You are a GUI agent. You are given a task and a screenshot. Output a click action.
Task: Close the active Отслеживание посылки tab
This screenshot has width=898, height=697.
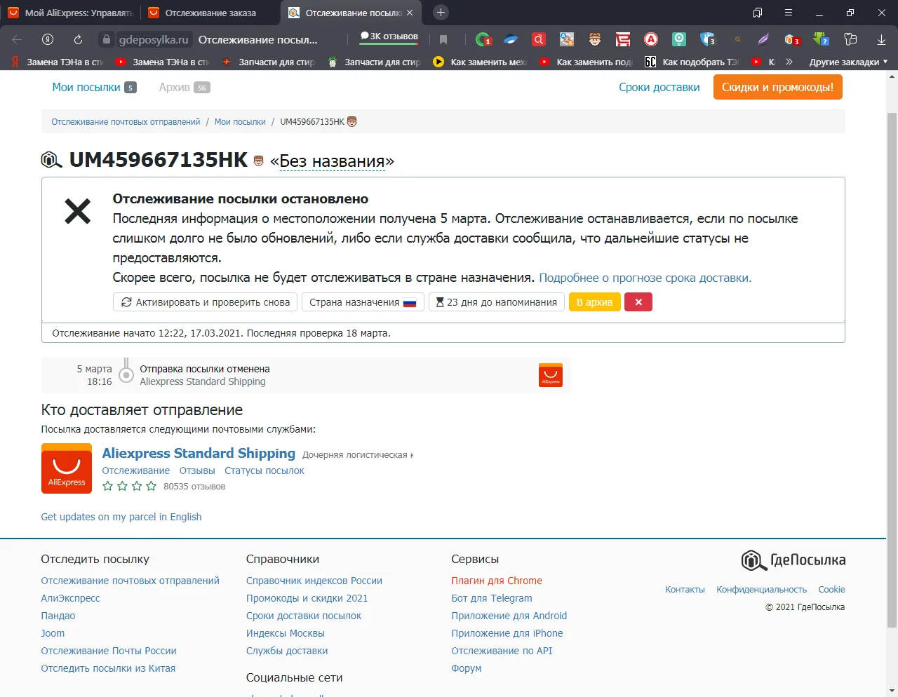click(410, 13)
